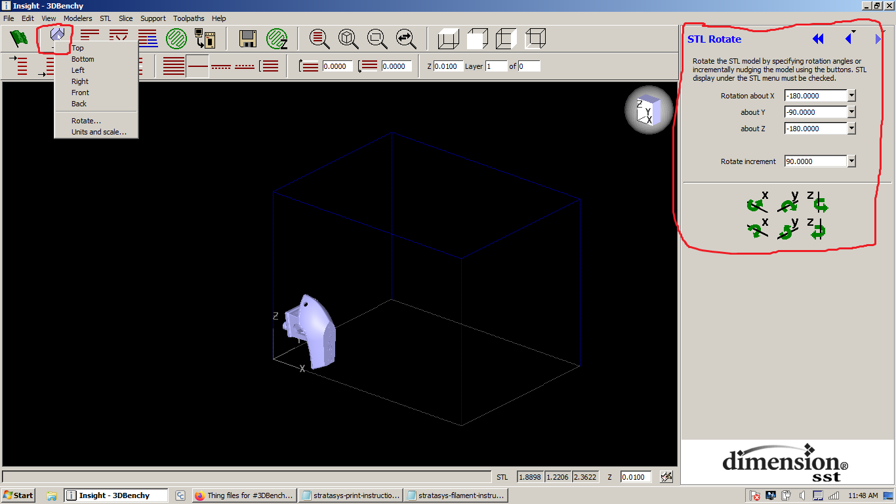Click the single left arrow back button

(848, 39)
